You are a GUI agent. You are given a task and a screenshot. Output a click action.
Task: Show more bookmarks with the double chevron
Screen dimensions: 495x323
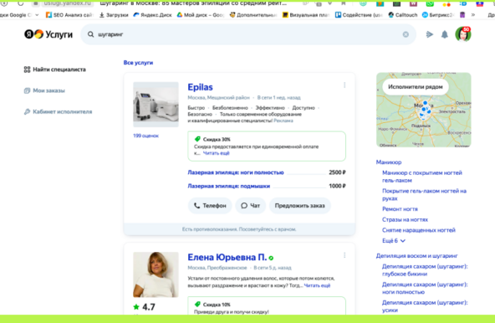473,15
